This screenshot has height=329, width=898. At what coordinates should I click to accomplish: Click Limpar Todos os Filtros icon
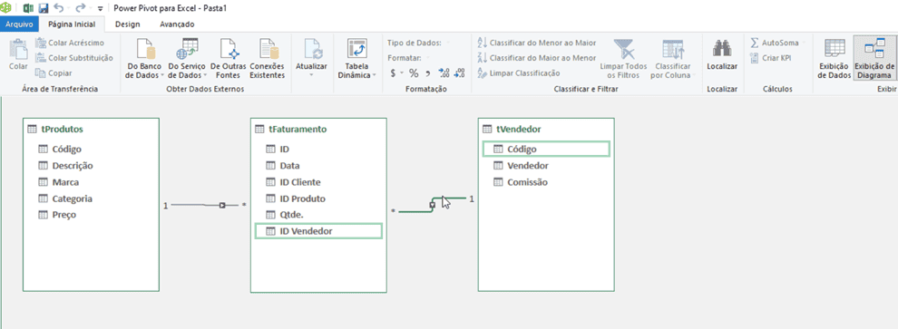624,60
